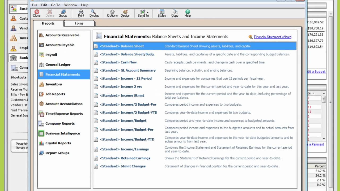Select <Standard> Retained Earnings report
This screenshot has width=340, height=191.
tap(195, 158)
